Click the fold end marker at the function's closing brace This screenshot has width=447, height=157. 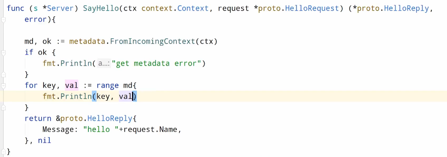click(3, 151)
